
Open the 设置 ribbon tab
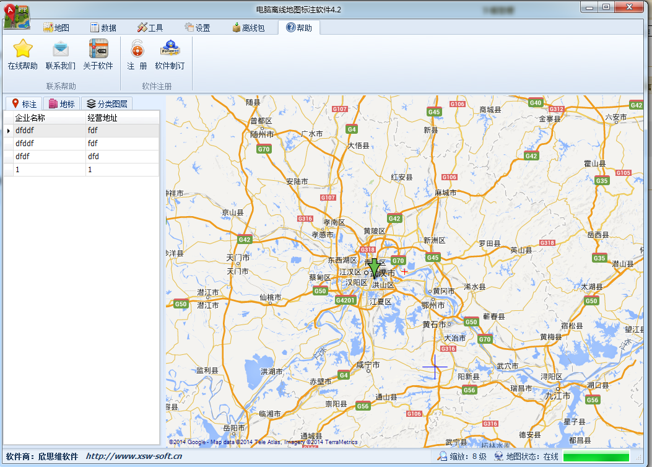tap(197, 28)
